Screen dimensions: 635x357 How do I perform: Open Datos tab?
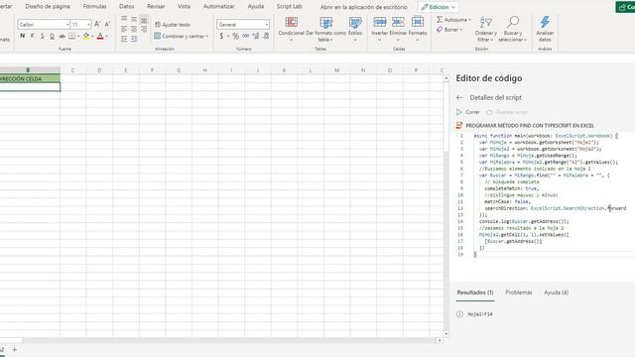pyautogui.click(x=127, y=7)
